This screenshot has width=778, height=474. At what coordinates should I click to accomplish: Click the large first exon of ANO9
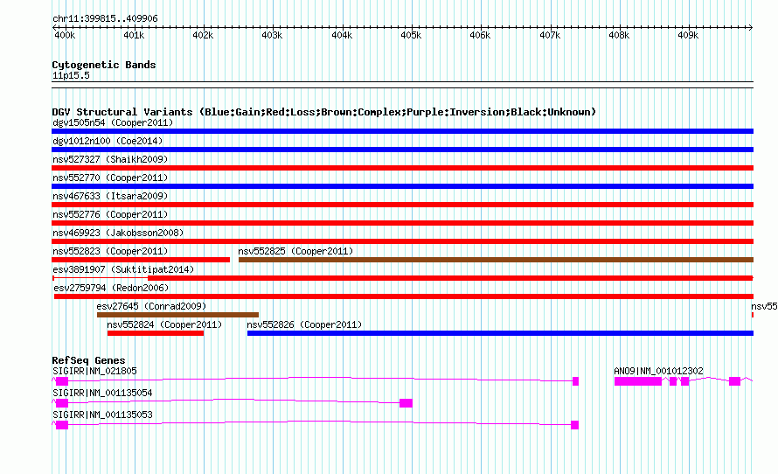point(638,381)
